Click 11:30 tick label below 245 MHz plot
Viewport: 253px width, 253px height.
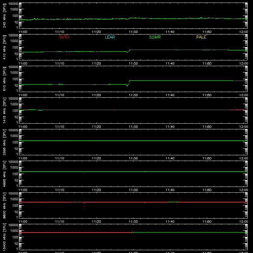[x=133, y=32]
